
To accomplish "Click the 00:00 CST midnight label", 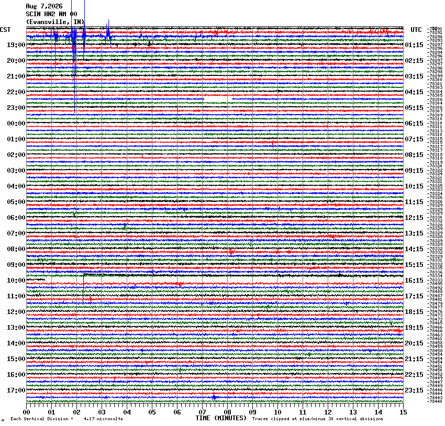I will (x=16, y=124).
